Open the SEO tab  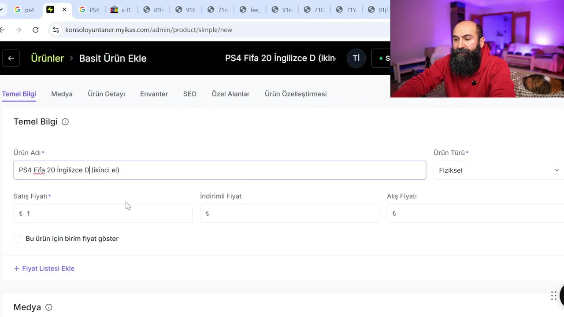coord(190,94)
